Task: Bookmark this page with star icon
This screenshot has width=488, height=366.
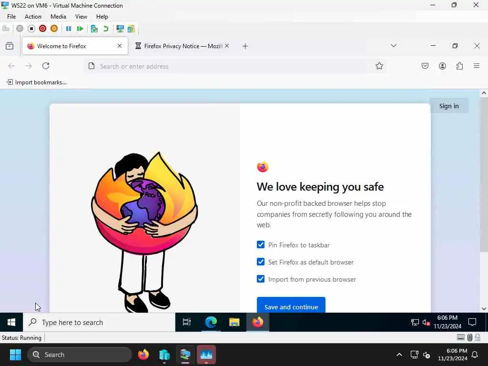Action: pos(379,66)
